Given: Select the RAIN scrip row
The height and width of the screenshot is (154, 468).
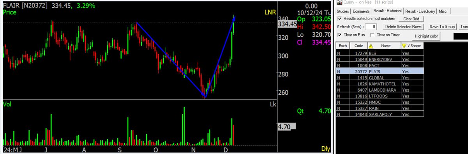Looking at the screenshot, I should click(380, 108).
